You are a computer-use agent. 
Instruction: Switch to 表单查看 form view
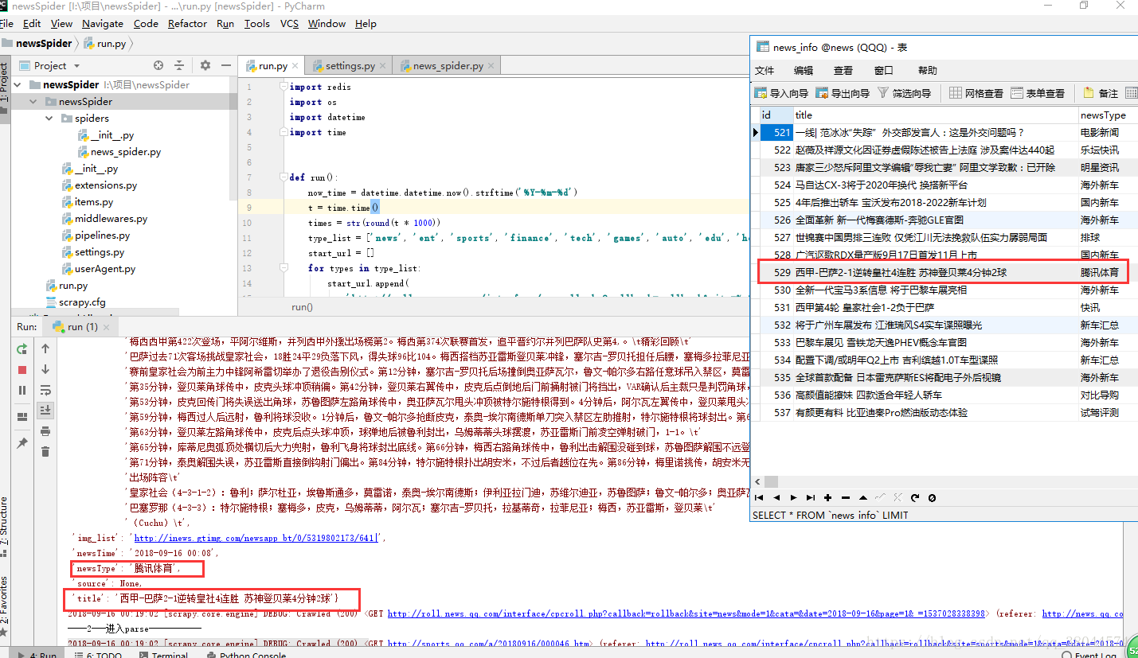[1038, 93]
